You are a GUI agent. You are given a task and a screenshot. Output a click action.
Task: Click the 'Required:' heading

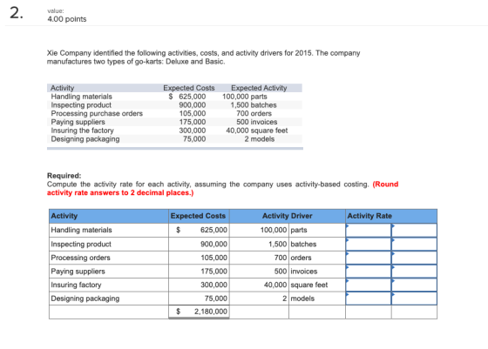64,176
